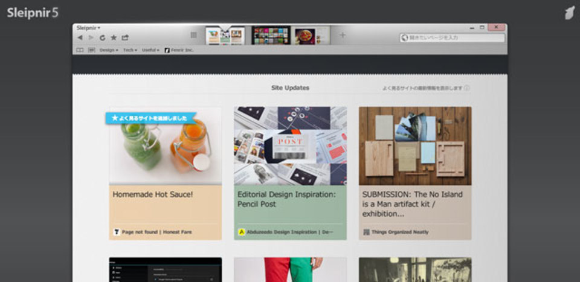Click the dark settings screenshot thumbnail in the bottom row
The width and height of the screenshot is (580, 282).
coord(166,270)
